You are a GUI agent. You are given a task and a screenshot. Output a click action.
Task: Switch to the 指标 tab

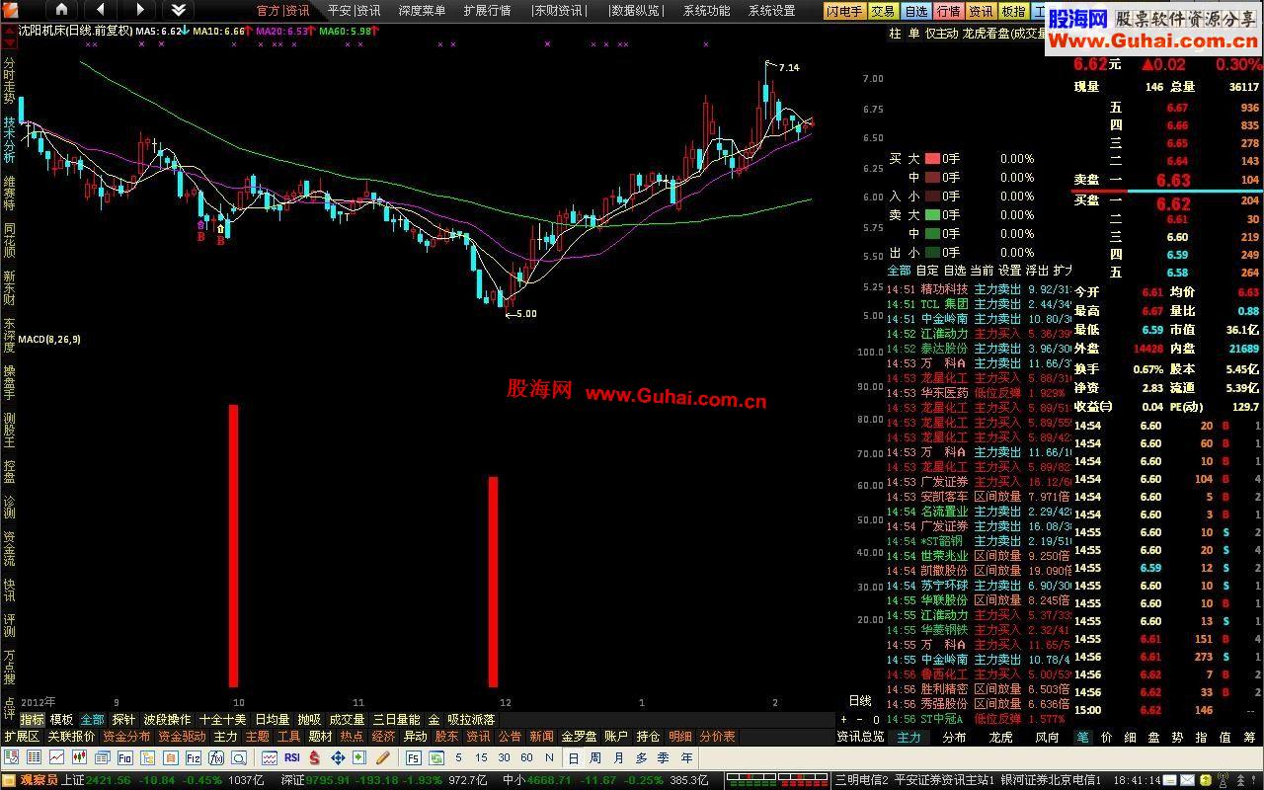click(x=32, y=720)
